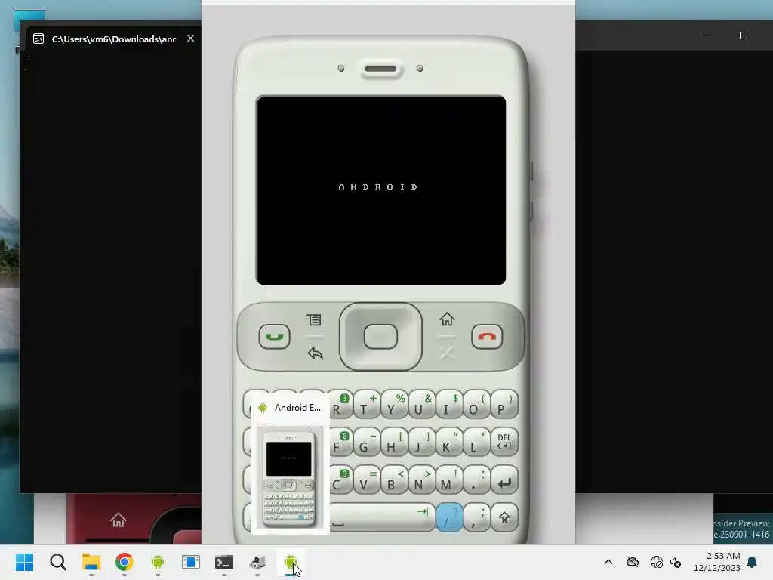Viewport: 773px width, 580px height.
Task: Select the command prompt tab C:\Users\vm6\Downloads
Action: (x=113, y=39)
